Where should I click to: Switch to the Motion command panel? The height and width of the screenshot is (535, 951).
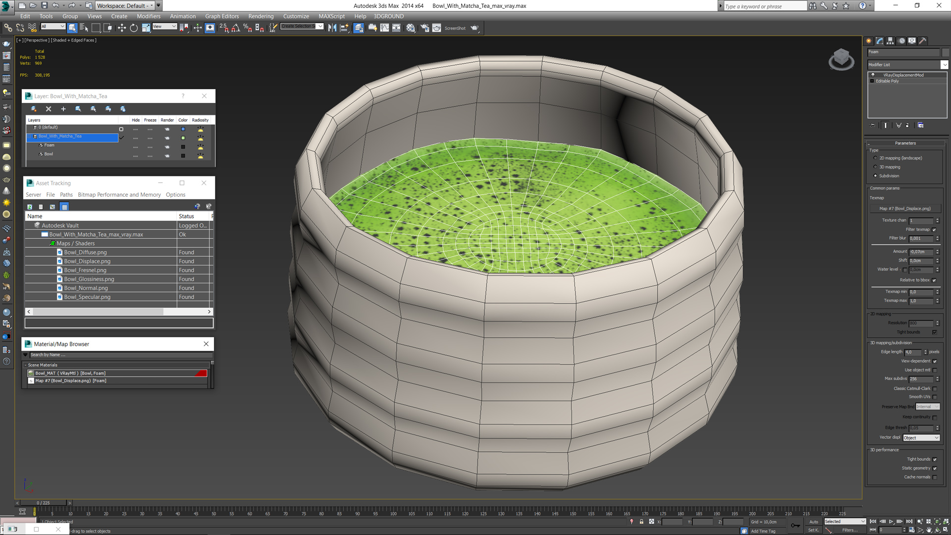tap(901, 41)
